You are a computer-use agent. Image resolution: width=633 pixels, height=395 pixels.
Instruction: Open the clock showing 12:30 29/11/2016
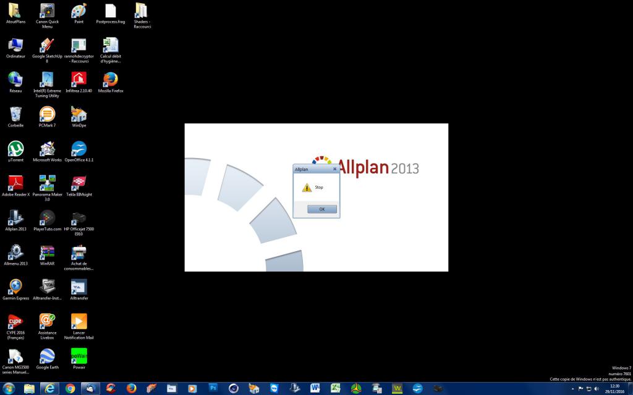click(615, 389)
